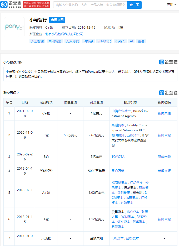
Task: Open 五源资本 link in C轮 row
Action: [133, 135]
